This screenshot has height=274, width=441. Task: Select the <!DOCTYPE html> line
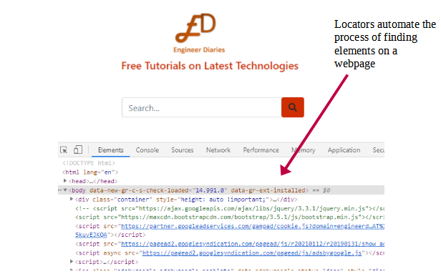(x=89, y=163)
